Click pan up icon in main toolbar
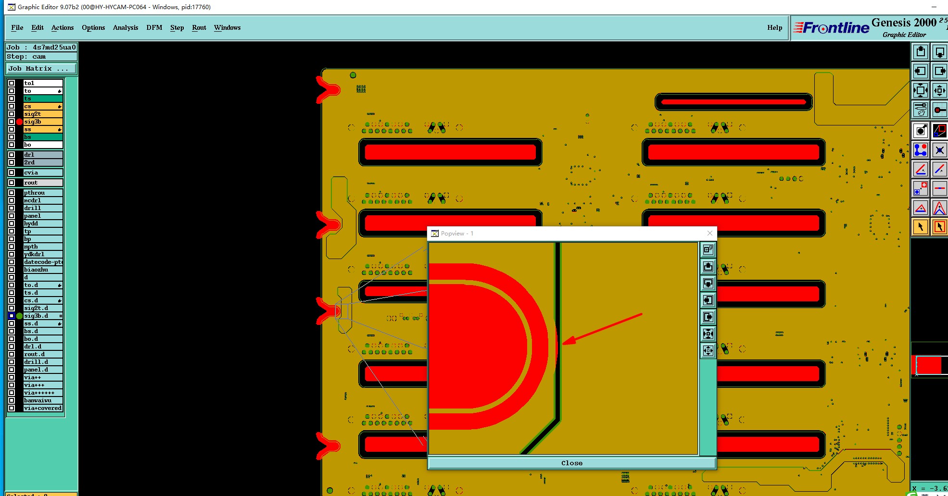The image size is (948, 496). coord(921,52)
